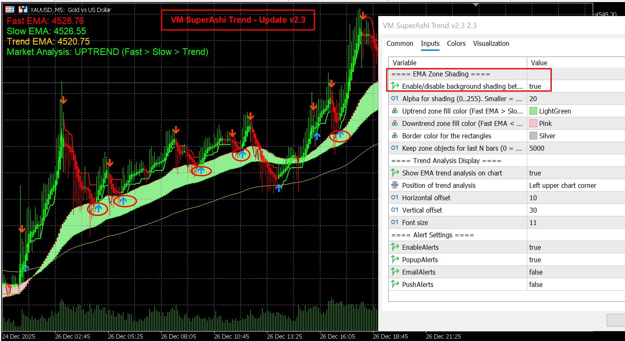Select the Inputs tab
The width and height of the screenshot is (625, 341).
click(430, 43)
